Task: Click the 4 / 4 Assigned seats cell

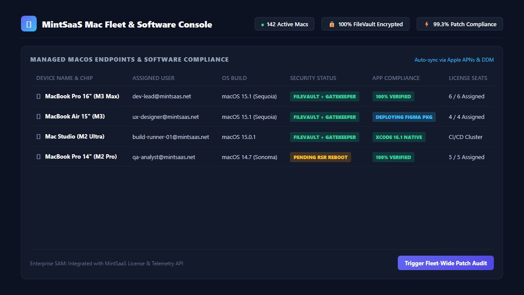Action: coord(466,117)
